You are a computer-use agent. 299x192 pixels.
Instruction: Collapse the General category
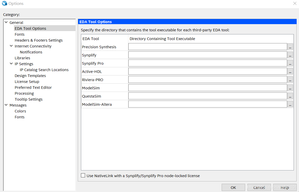[6, 22]
